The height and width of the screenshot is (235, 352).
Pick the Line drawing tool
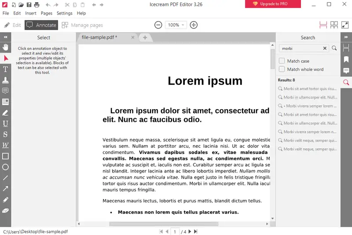coord(5,178)
